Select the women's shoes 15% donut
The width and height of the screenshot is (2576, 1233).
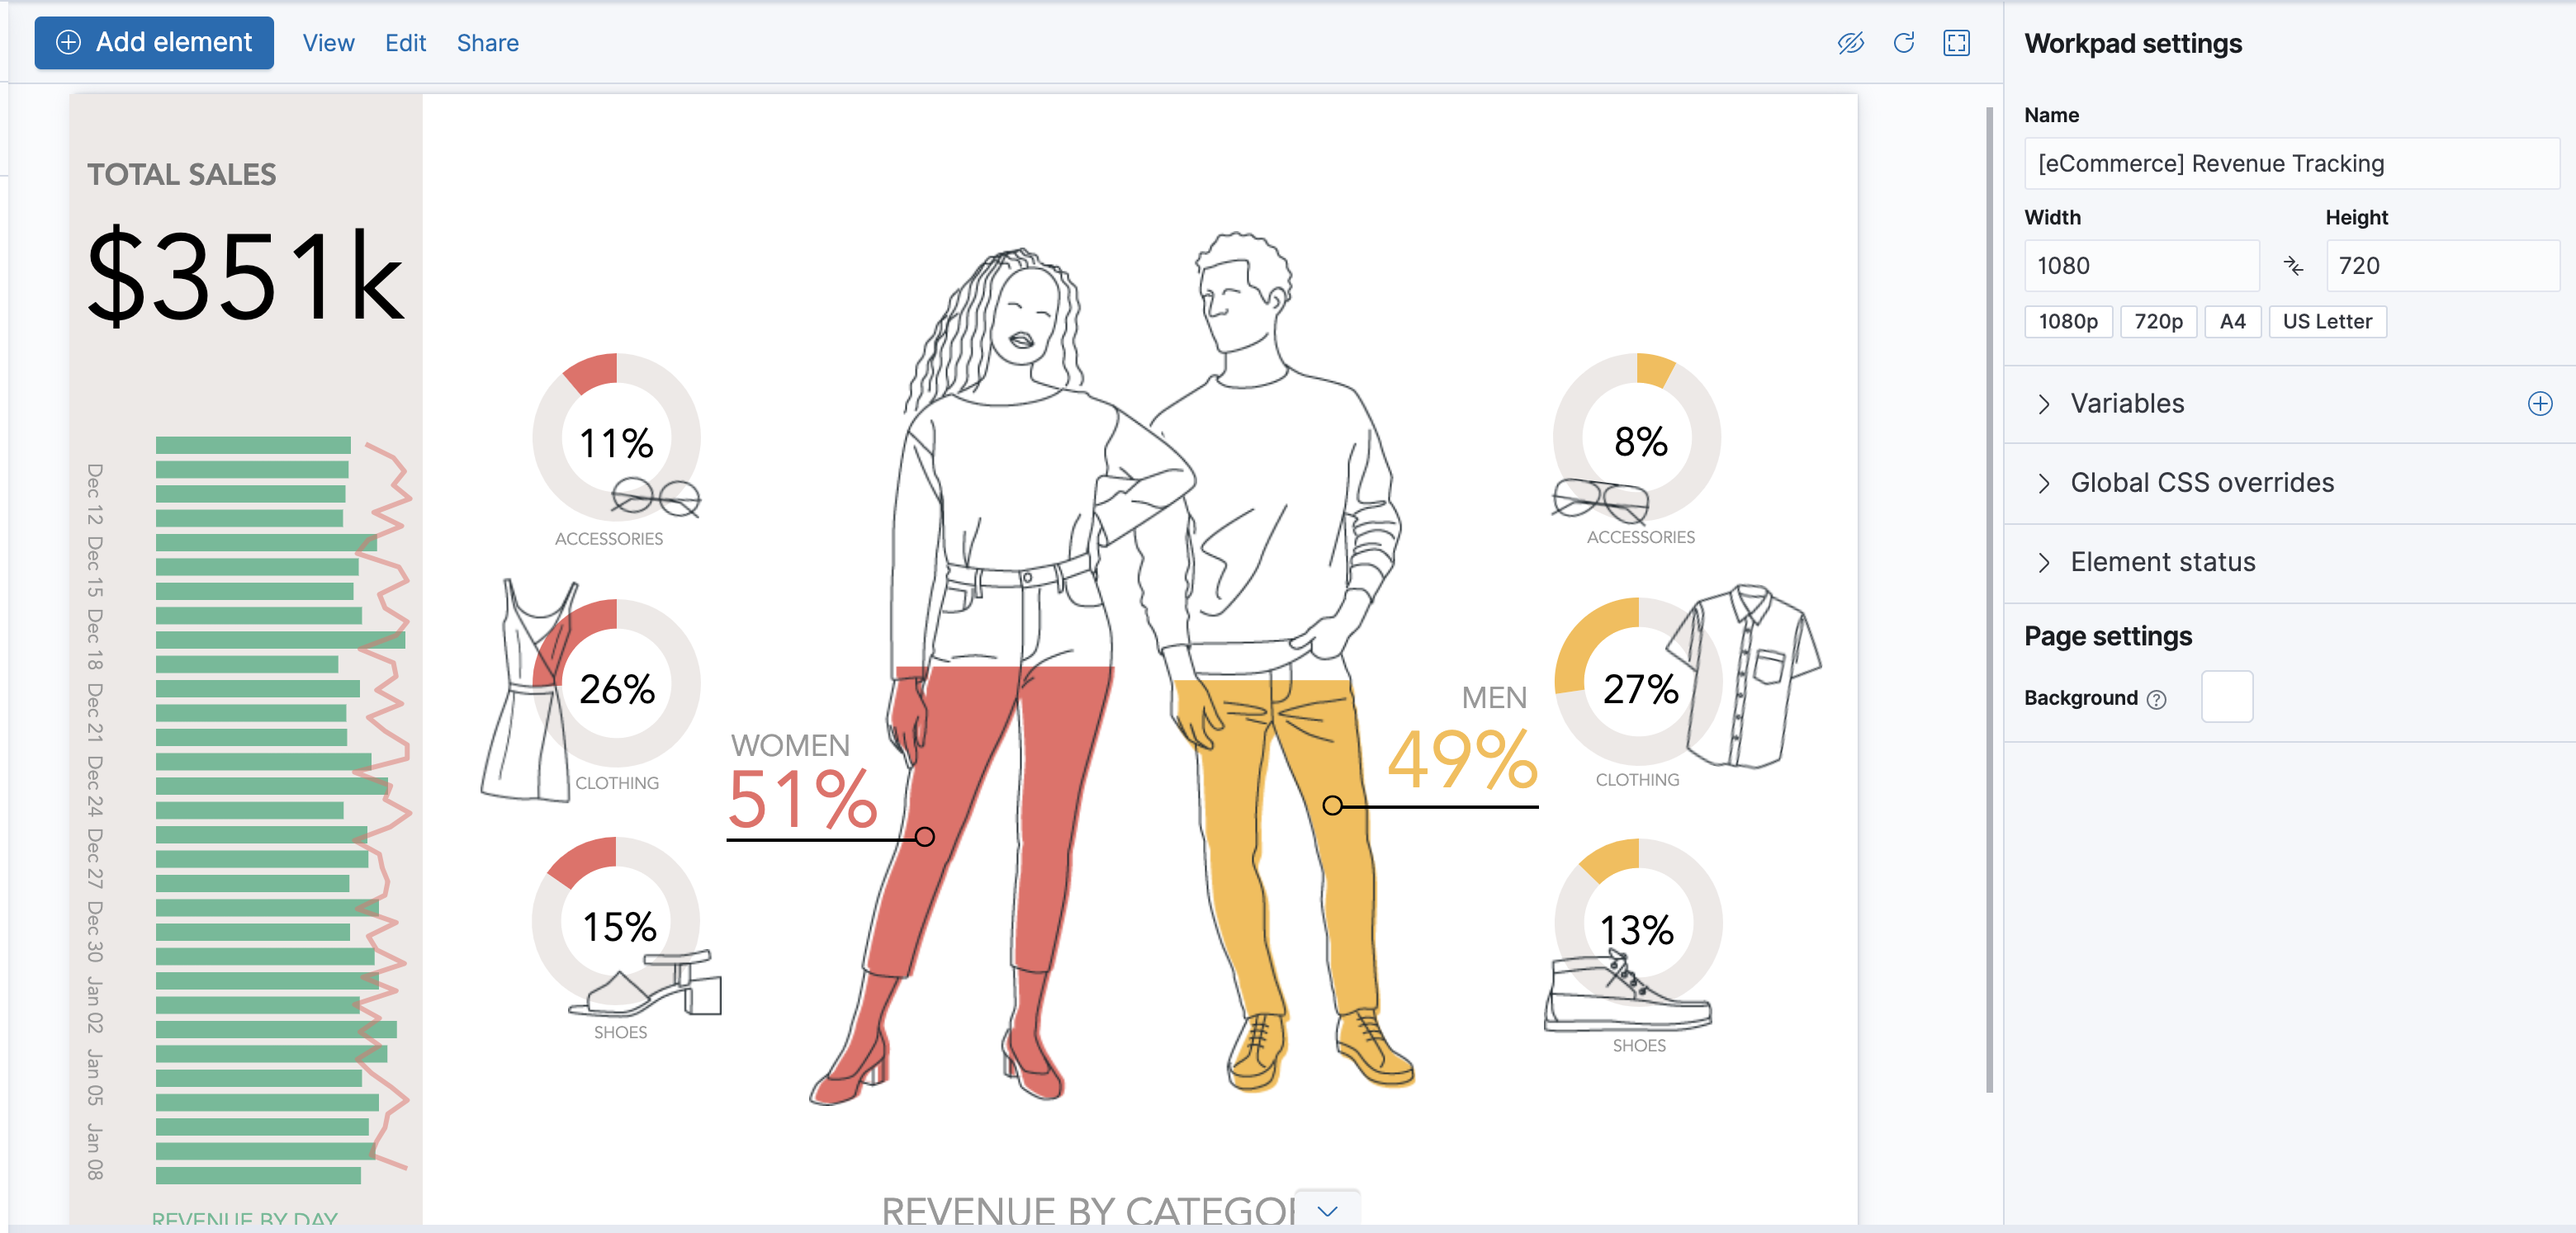[x=616, y=921]
